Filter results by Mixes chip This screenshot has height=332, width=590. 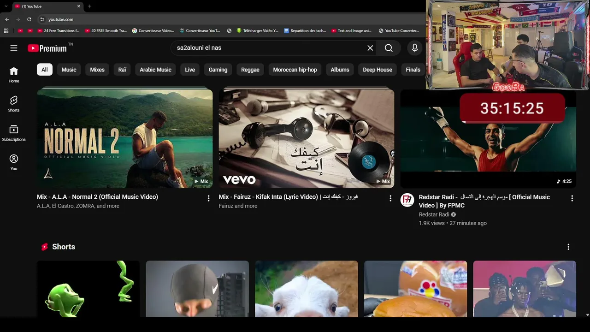tap(97, 70)
